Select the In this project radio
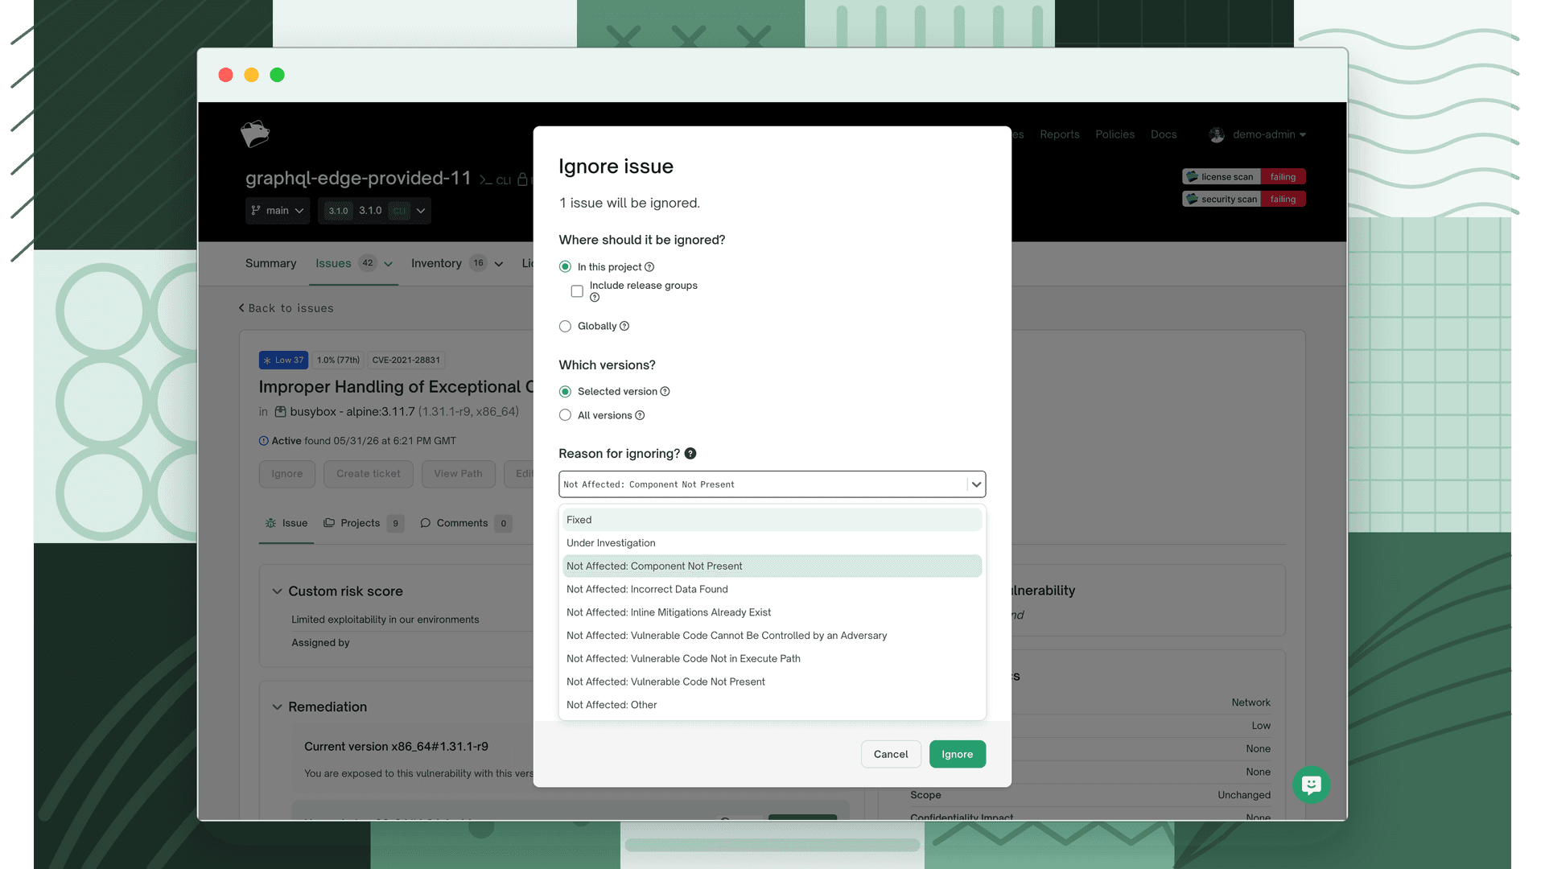Screen dimensions: 1545x869 [x=565, y=267]
